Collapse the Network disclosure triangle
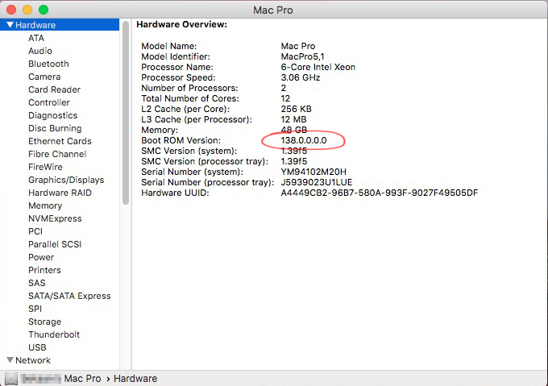The image size is (548, 386). [10, 359]
